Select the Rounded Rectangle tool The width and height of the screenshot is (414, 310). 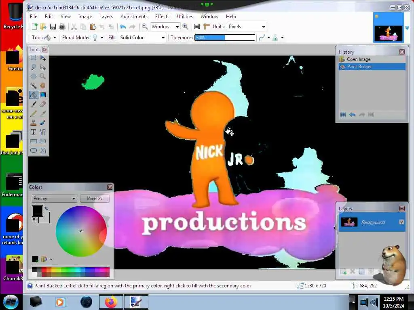pos(43,141)
